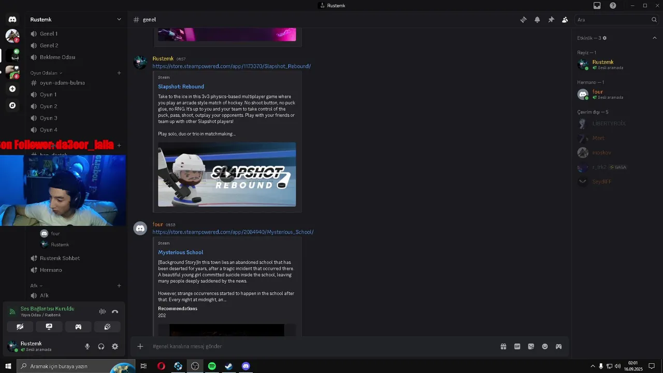Open Rustemk server header dropdown
Viewport: 663px width, 373px height.
[x=76, y=20]
